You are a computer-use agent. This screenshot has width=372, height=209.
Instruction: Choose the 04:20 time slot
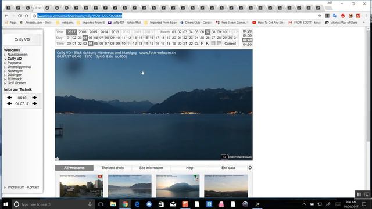[247, 31]
